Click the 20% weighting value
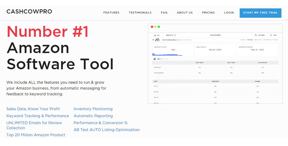288x146 pixels. (x=263, y=67)
